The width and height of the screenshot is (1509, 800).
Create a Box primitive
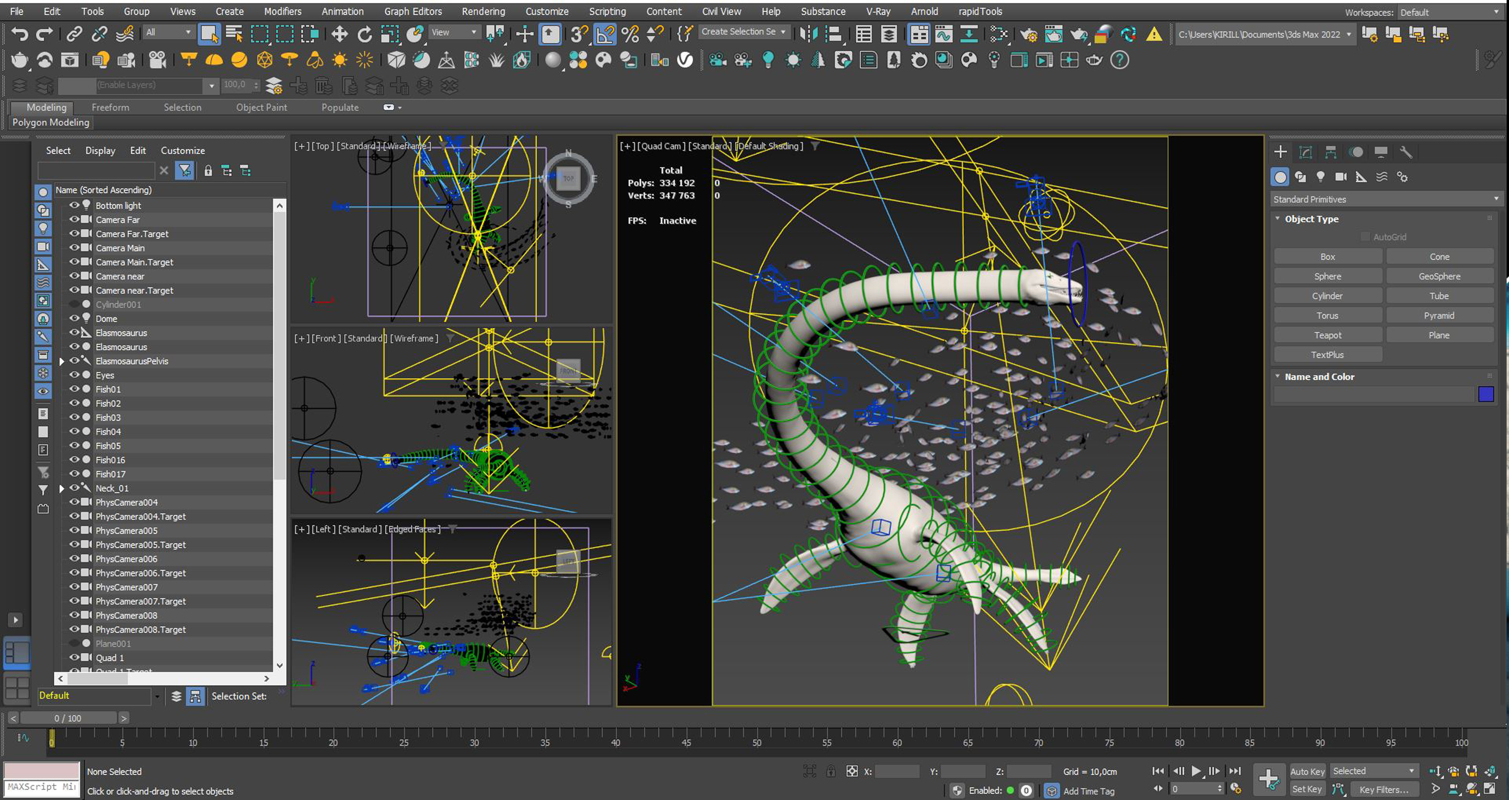click(x=1327, y=257)
